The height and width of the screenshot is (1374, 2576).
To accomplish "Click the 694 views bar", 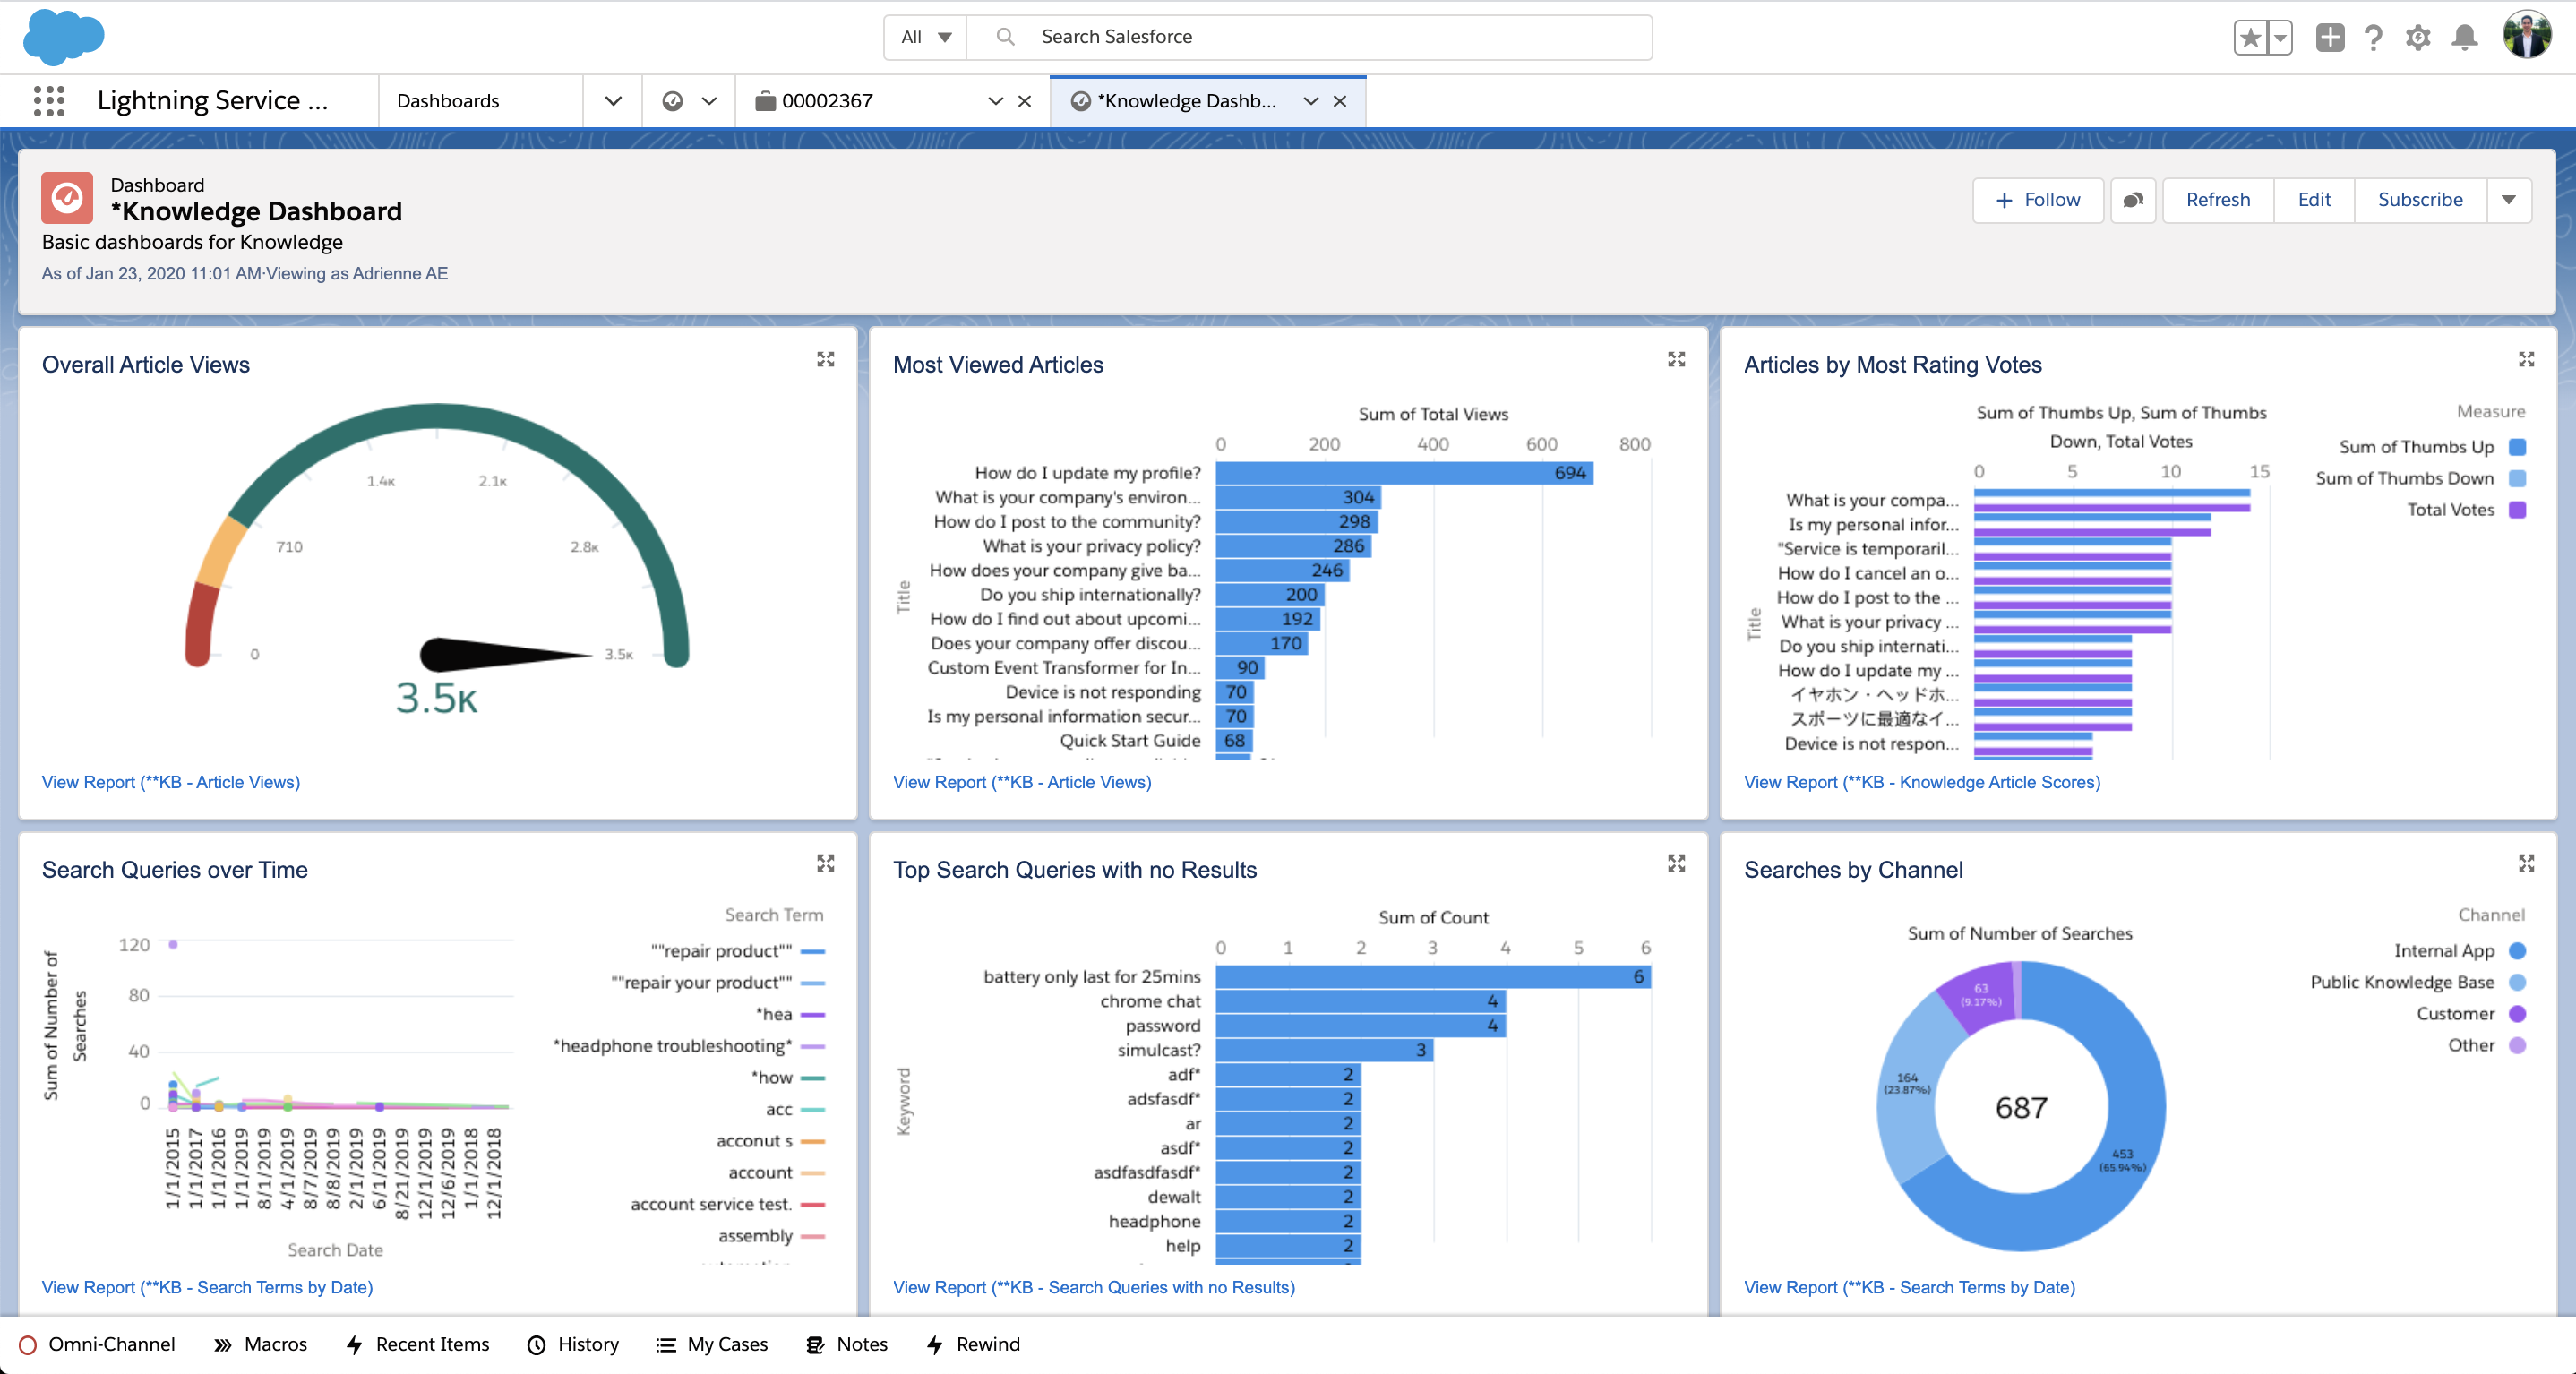I will coord(1404,473).
